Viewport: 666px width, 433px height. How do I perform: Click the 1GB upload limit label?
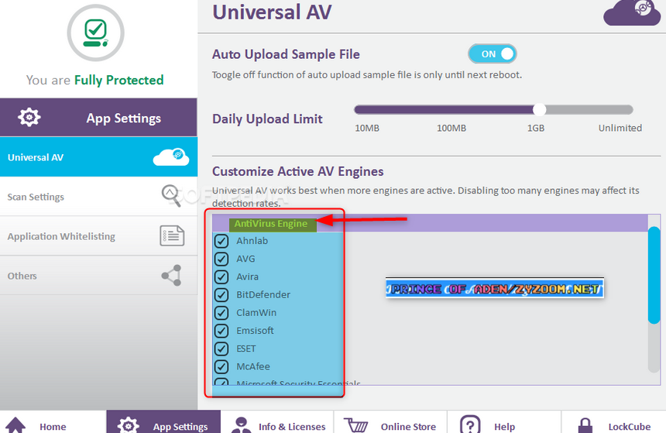tap(536, 128)
